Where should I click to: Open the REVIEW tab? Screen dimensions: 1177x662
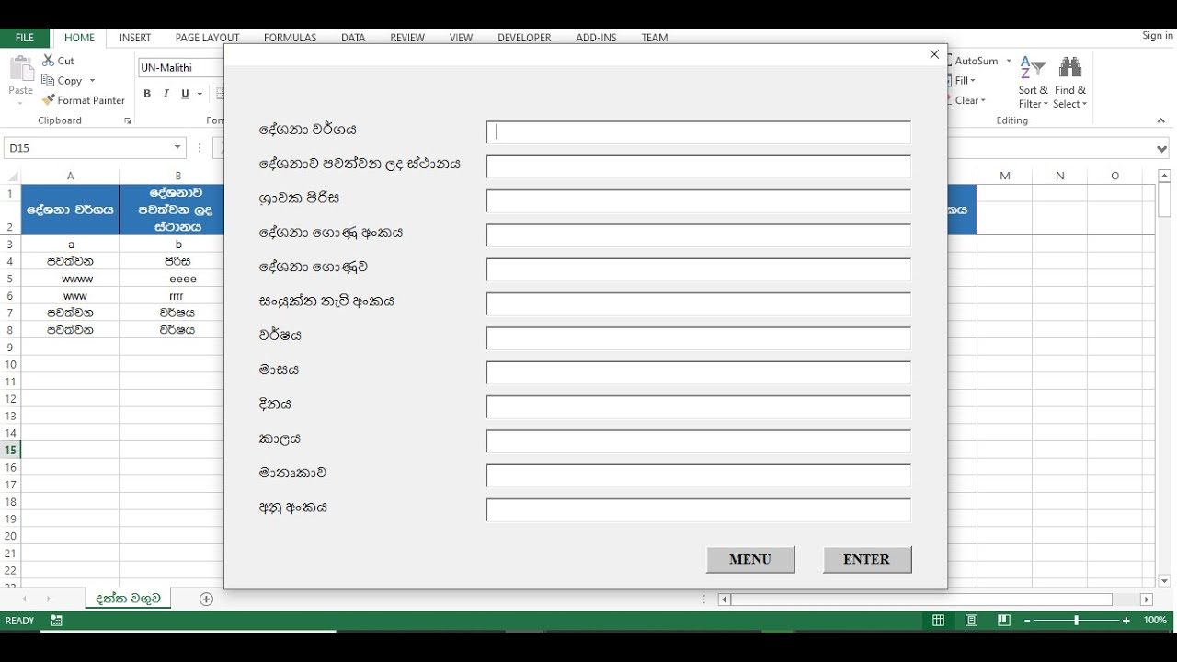click(407, 38)
